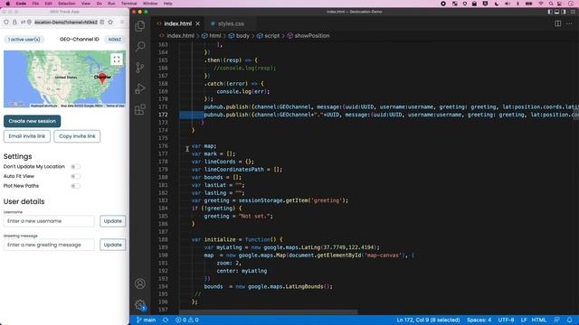Open the Apple menu

tap(7, 4)
